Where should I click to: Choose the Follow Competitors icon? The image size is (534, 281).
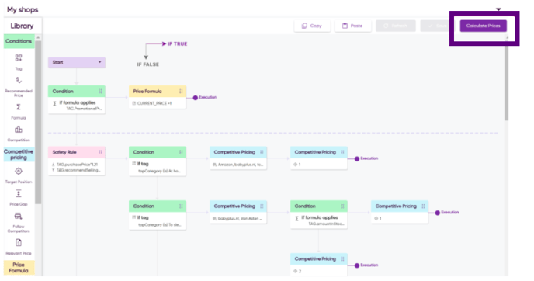(19, 217)
